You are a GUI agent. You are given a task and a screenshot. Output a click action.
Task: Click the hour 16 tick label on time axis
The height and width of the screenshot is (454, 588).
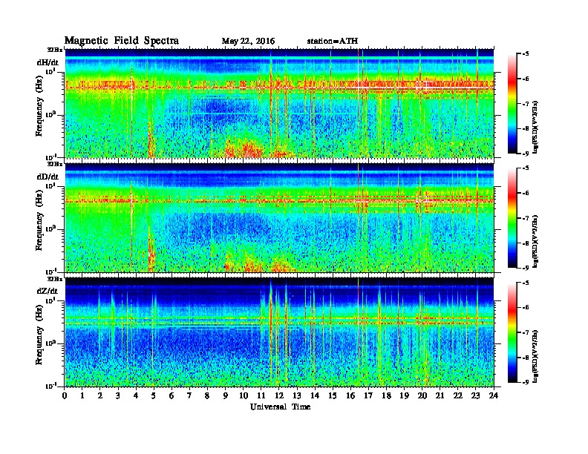click(351, 395)
